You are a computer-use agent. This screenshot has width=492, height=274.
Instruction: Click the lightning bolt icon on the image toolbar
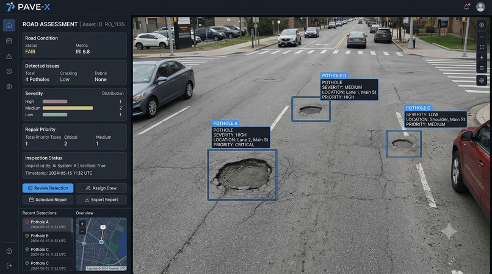tap(482, 58)
